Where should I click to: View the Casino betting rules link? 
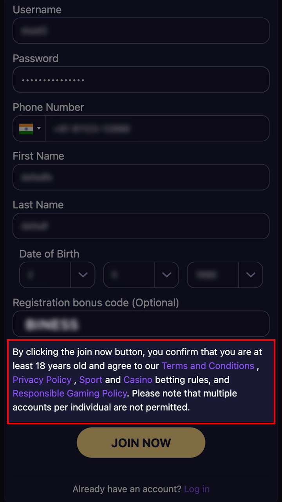[138, 380]
